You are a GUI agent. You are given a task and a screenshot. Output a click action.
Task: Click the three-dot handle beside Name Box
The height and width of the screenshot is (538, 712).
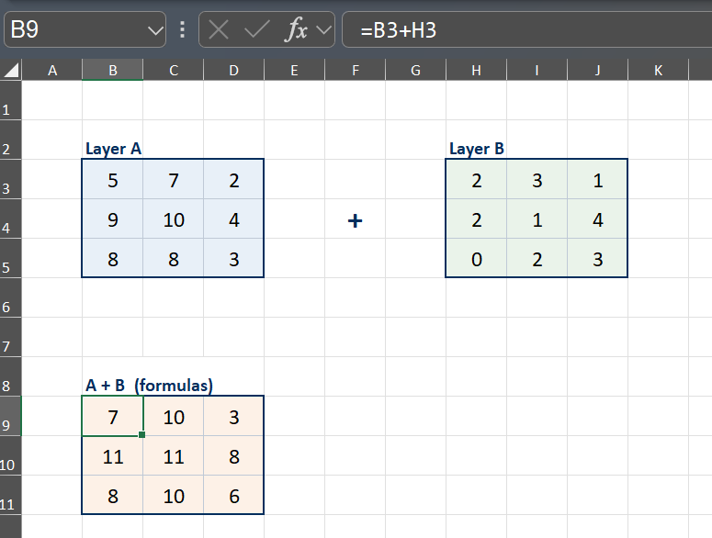coord(182,29)
